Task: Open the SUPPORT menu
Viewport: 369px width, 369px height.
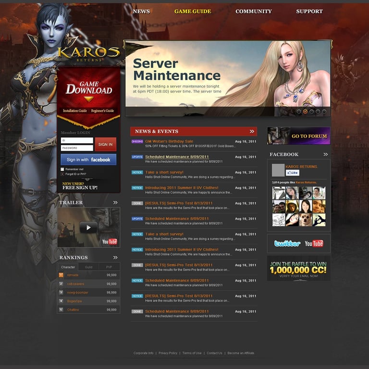Action: click(309, 12)
